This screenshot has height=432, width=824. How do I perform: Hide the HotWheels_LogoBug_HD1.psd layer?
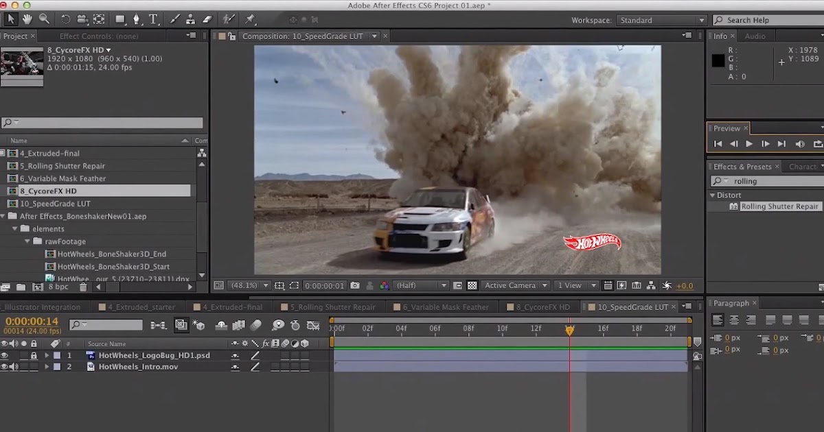(x=5, y=355)
